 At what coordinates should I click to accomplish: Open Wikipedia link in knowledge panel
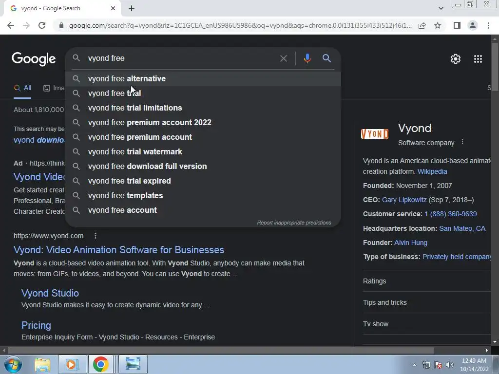click(x=432, y=171)
